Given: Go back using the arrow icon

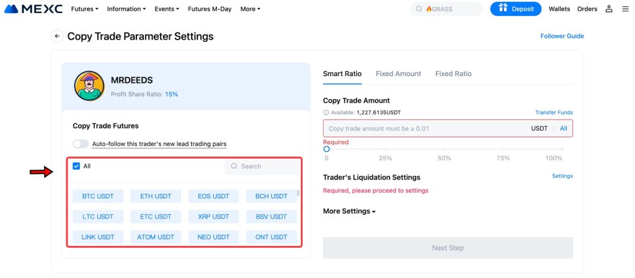Looking at the screenshot, I should [57, 36].
